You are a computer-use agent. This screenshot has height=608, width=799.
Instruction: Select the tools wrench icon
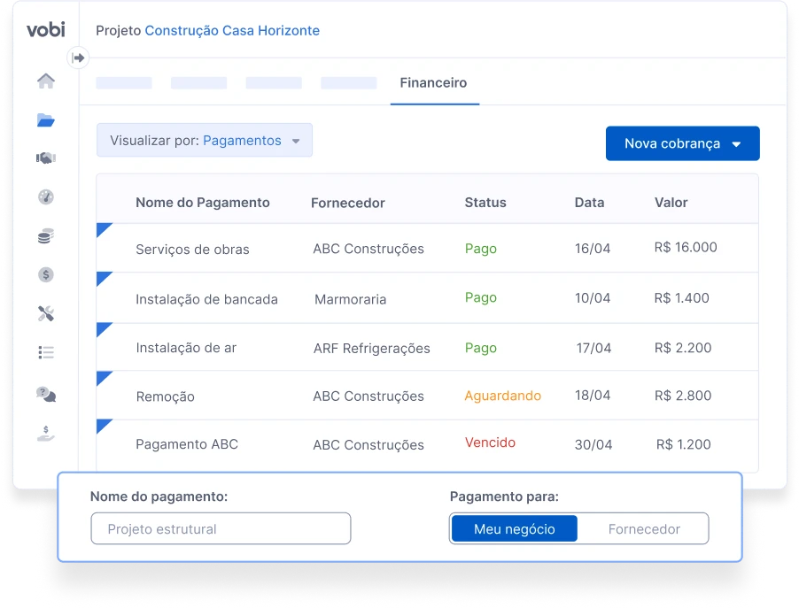tap(46, 313)
